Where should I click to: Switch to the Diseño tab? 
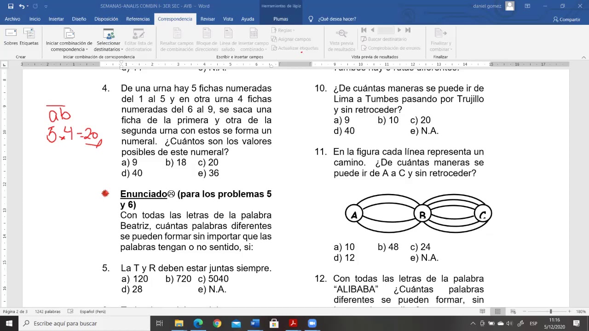(x=79, y=19)
